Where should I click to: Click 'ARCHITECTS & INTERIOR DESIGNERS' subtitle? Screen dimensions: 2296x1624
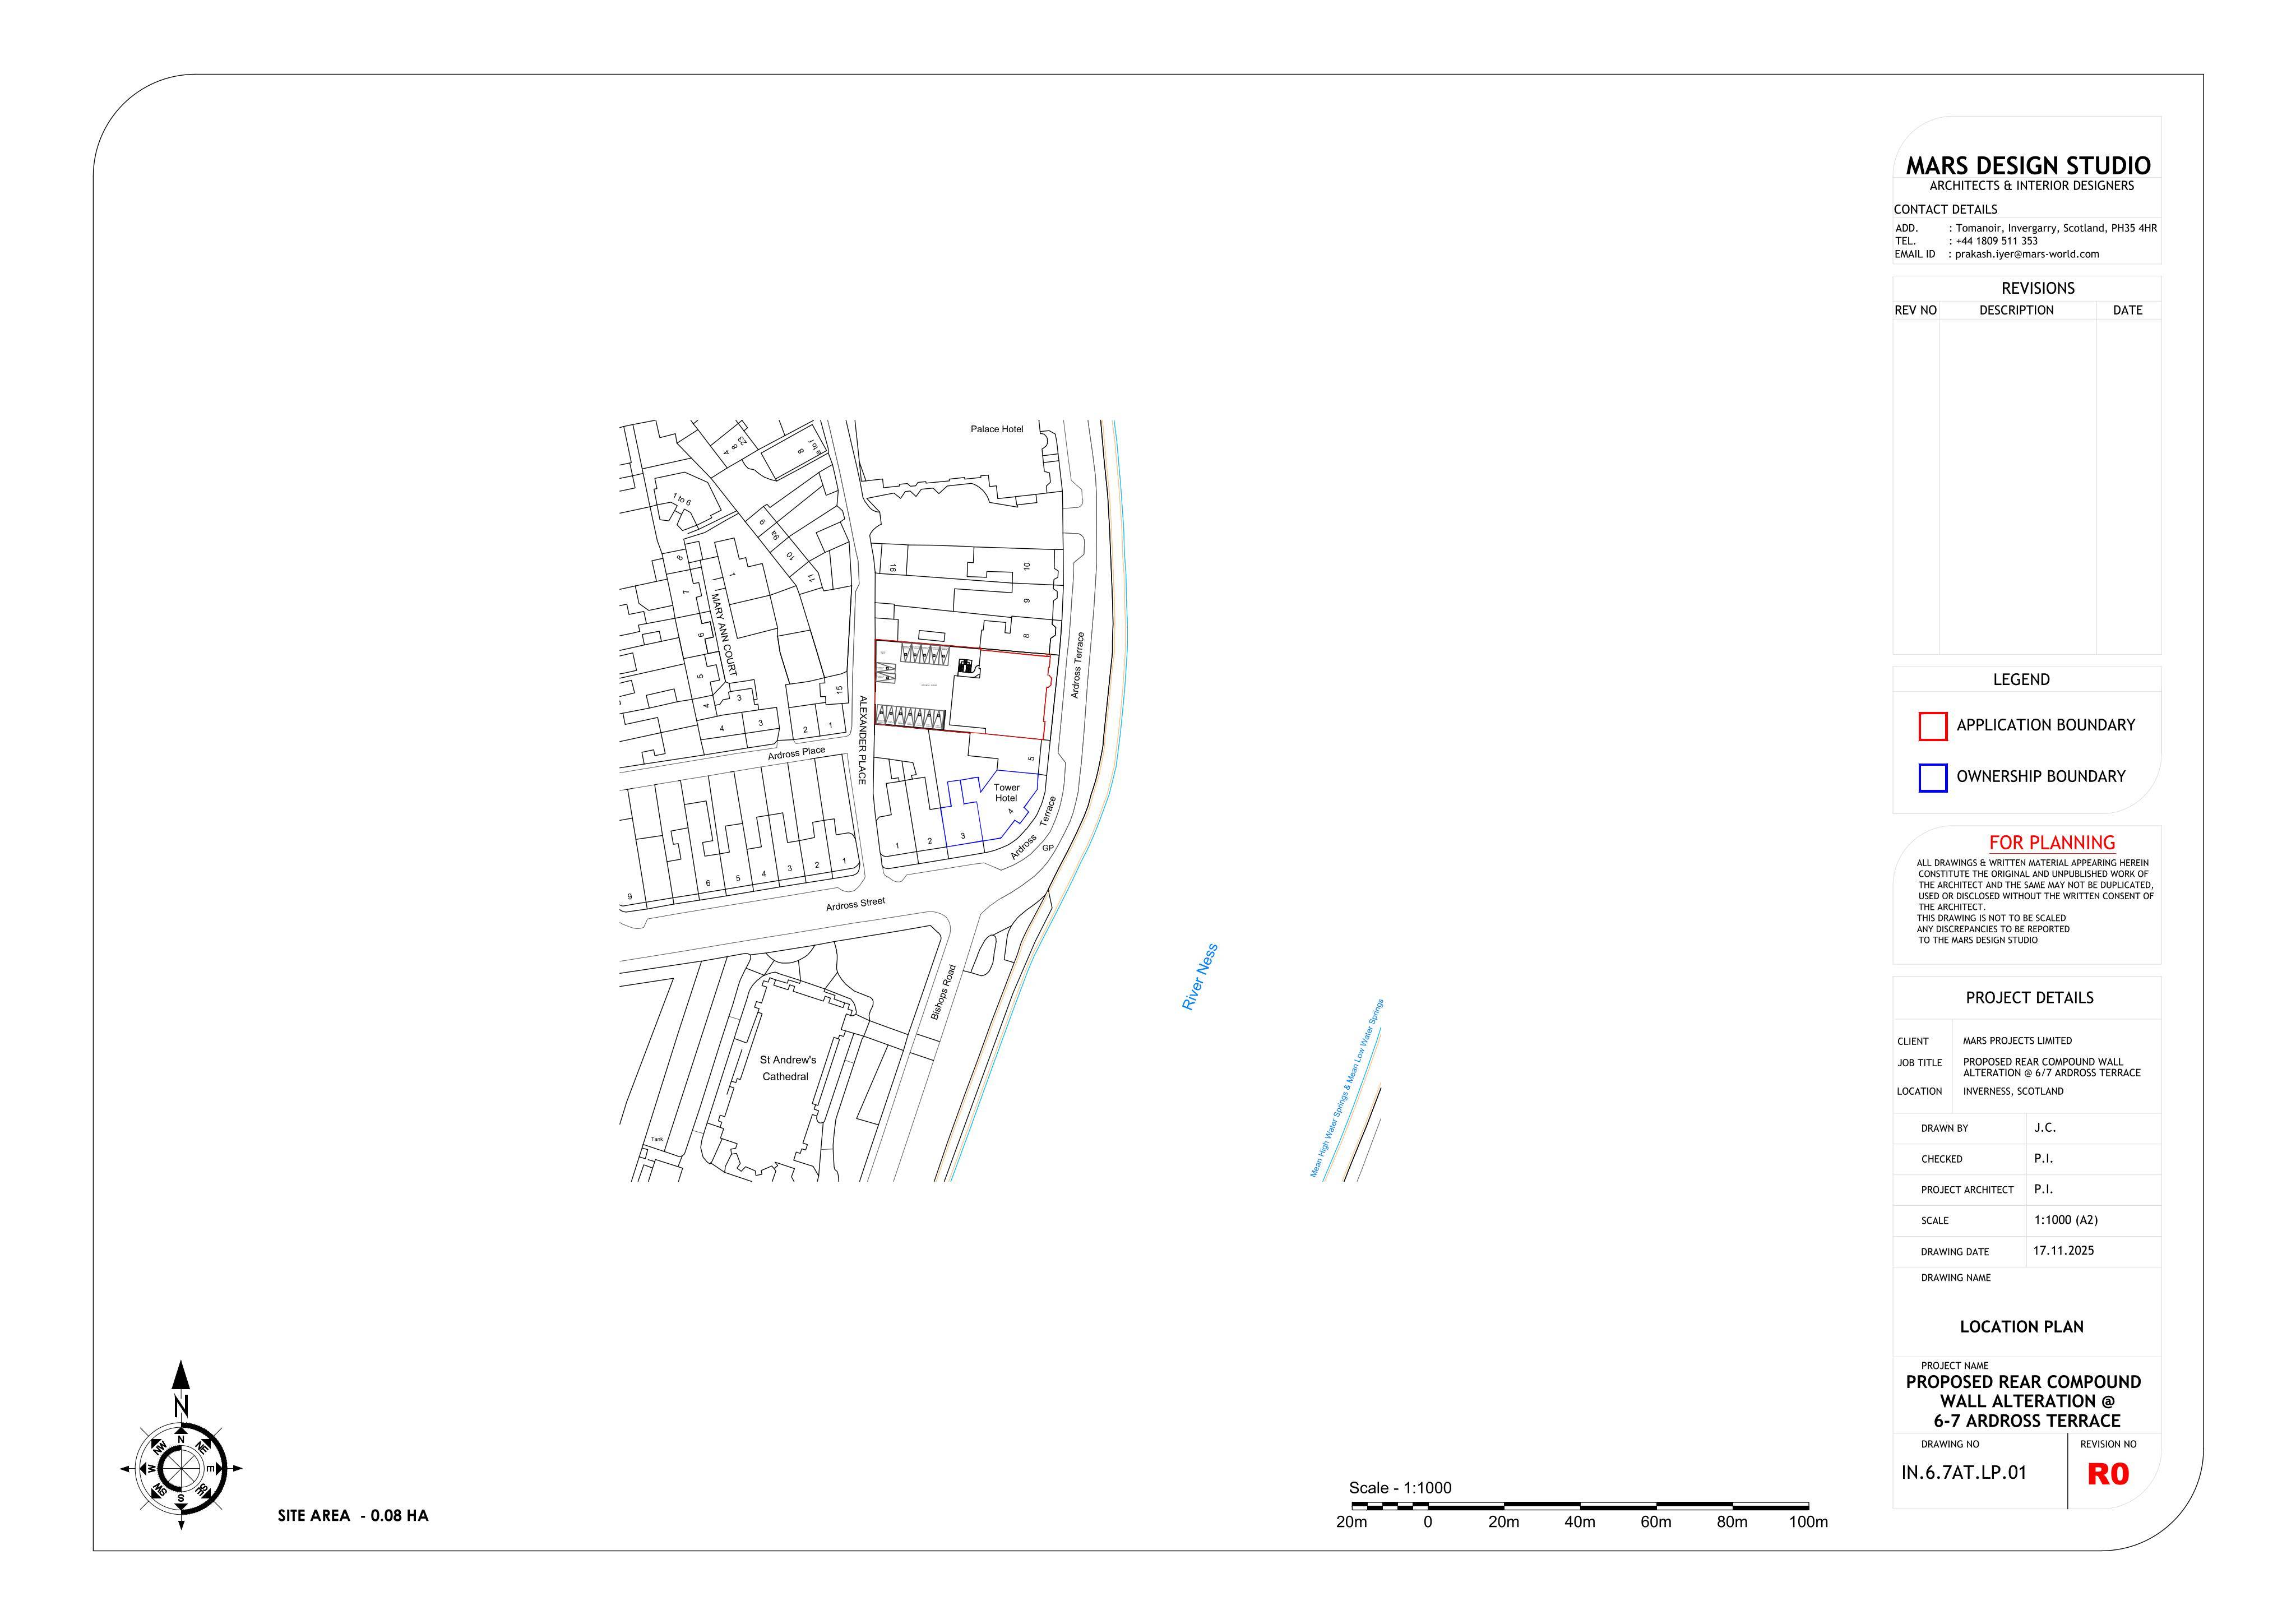(x=2031, y=186)
